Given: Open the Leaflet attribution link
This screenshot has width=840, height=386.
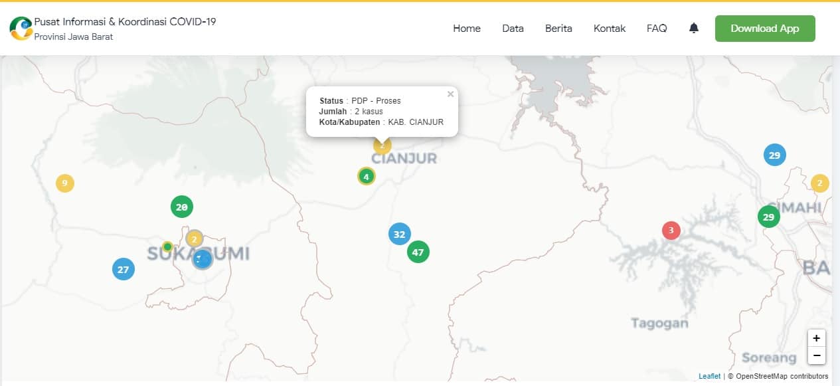Looking at the screenshot, I should tap(709, 376).
